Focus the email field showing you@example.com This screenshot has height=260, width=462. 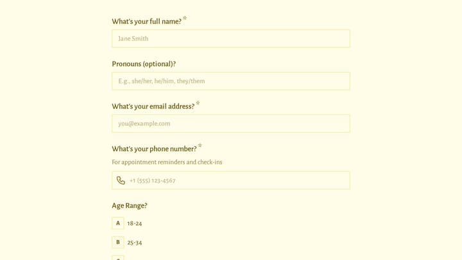coord(231,123)
